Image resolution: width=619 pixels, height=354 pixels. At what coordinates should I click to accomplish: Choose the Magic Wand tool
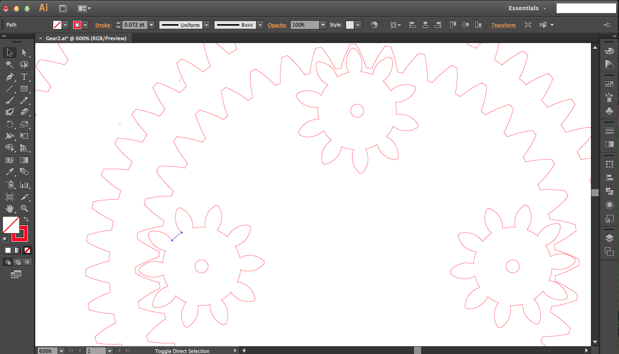(x=9, y=65)
